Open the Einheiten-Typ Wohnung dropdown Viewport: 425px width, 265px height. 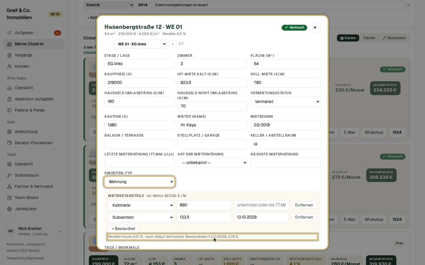(x=139, y=182)
